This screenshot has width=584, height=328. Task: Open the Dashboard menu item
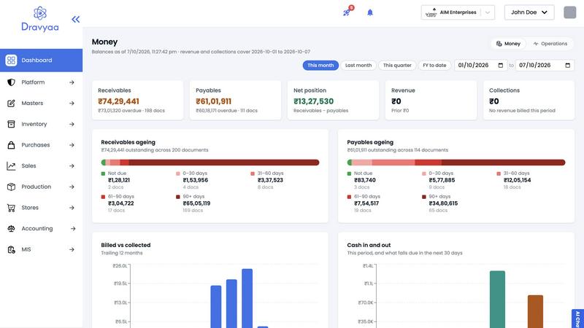coord(42,60)
